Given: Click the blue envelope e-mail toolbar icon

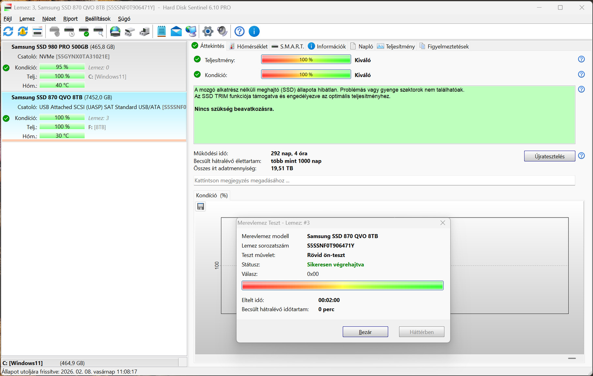Looking at the screenshot, I should [x=176, y=31].
